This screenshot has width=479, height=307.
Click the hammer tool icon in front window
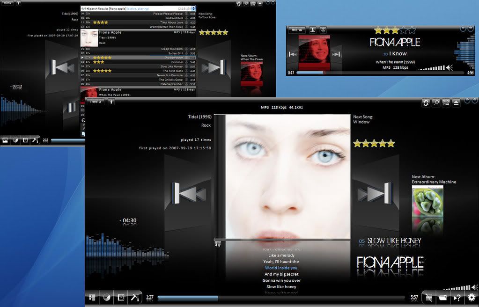click(x=135, y=297)
